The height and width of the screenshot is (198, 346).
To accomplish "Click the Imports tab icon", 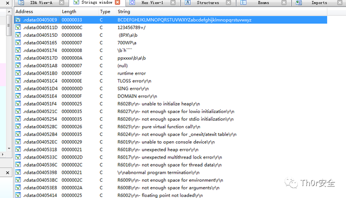I will 299,2.
